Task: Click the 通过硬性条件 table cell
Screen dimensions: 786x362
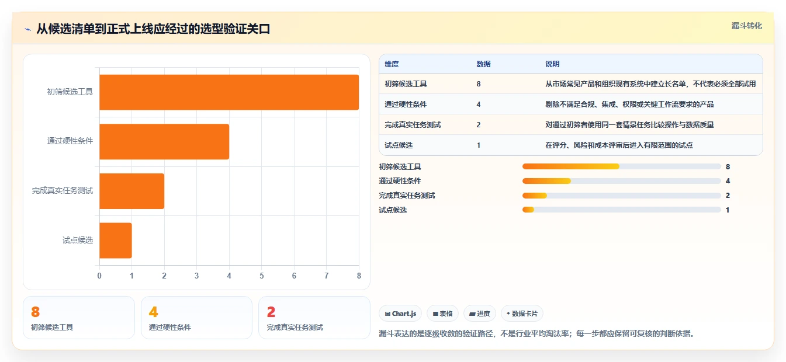Action: click(406, 105)
